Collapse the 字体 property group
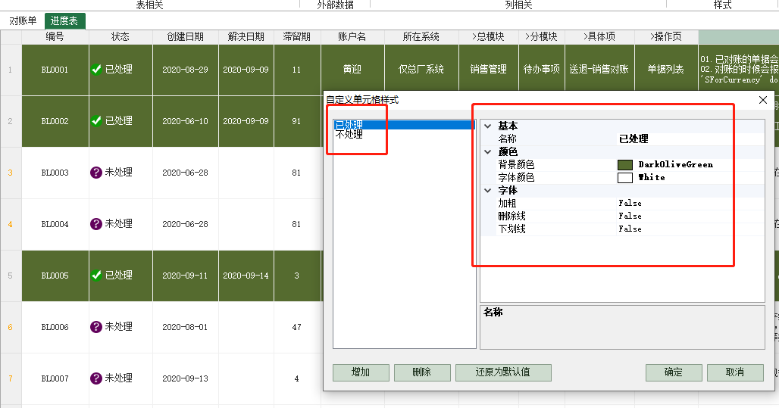Screen dimensions: 779x408 (x=488, y=190)
